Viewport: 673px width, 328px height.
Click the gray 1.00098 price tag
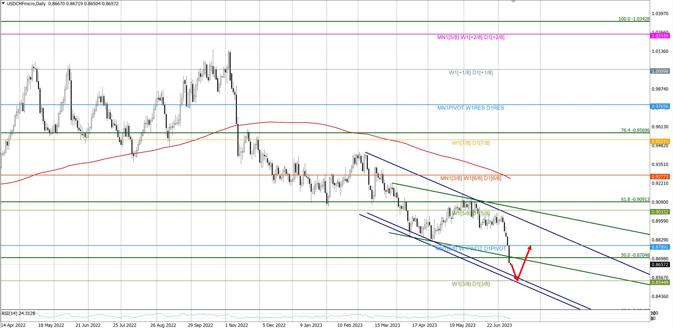point(660,71)
